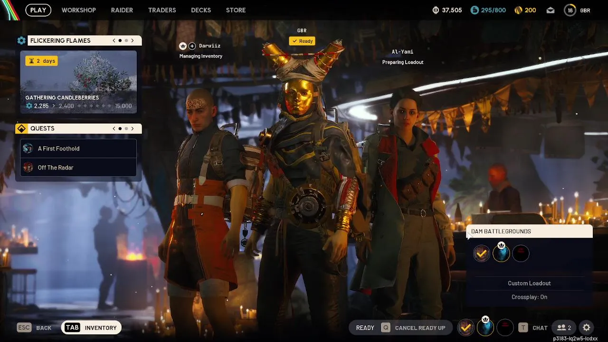
Task: Click the session ID p3183-lq2w5-lcdxx
Action: pyautogui.click(x=575, y=339)
